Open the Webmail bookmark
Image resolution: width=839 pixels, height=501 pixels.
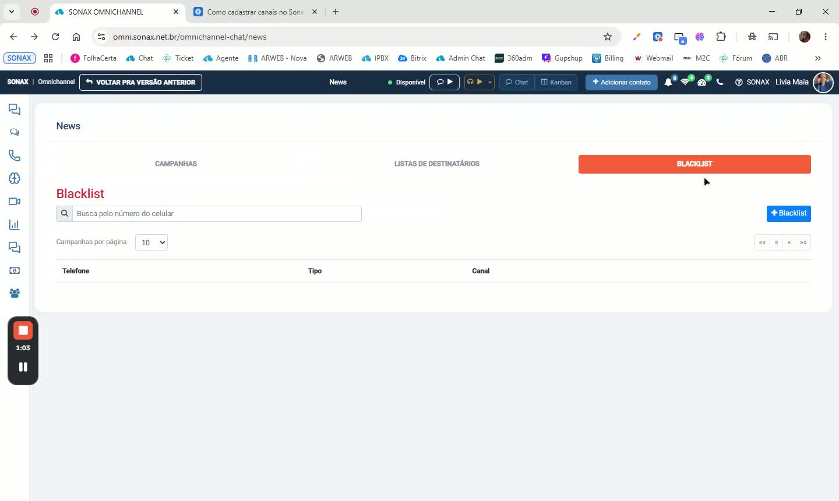click(x=653, y=58)
